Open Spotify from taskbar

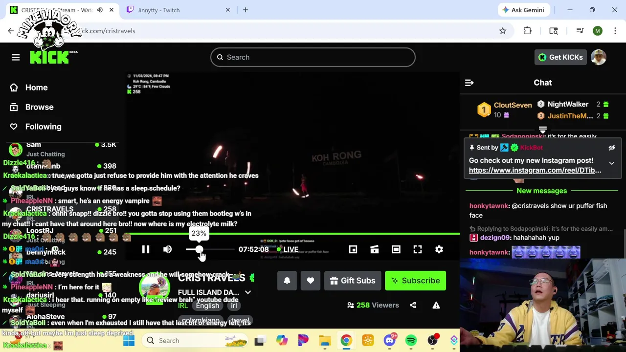click(x=411, y=341)
